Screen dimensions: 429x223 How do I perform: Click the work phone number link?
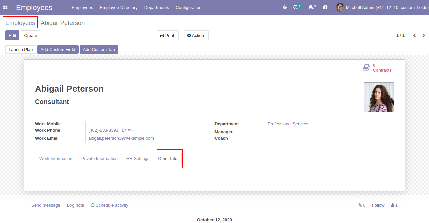pos(103,130)
